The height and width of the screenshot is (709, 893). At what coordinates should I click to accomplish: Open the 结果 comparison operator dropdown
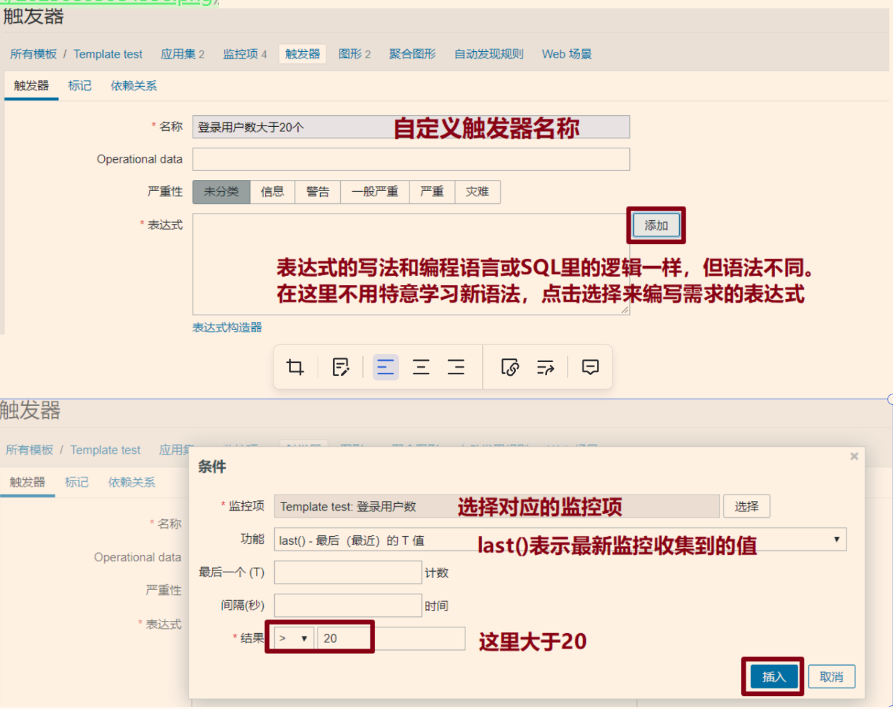point(294,638)
